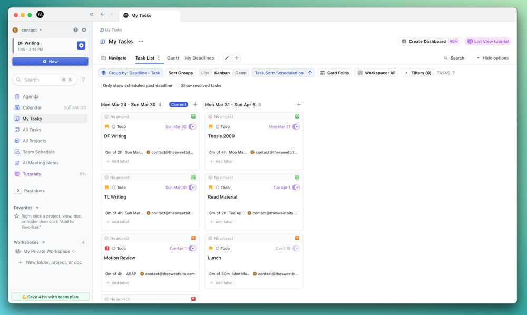The image size is (527, 315).
Task: Toggle auto-schedule on the DF Writing card
Action: [x=192, y=126]
